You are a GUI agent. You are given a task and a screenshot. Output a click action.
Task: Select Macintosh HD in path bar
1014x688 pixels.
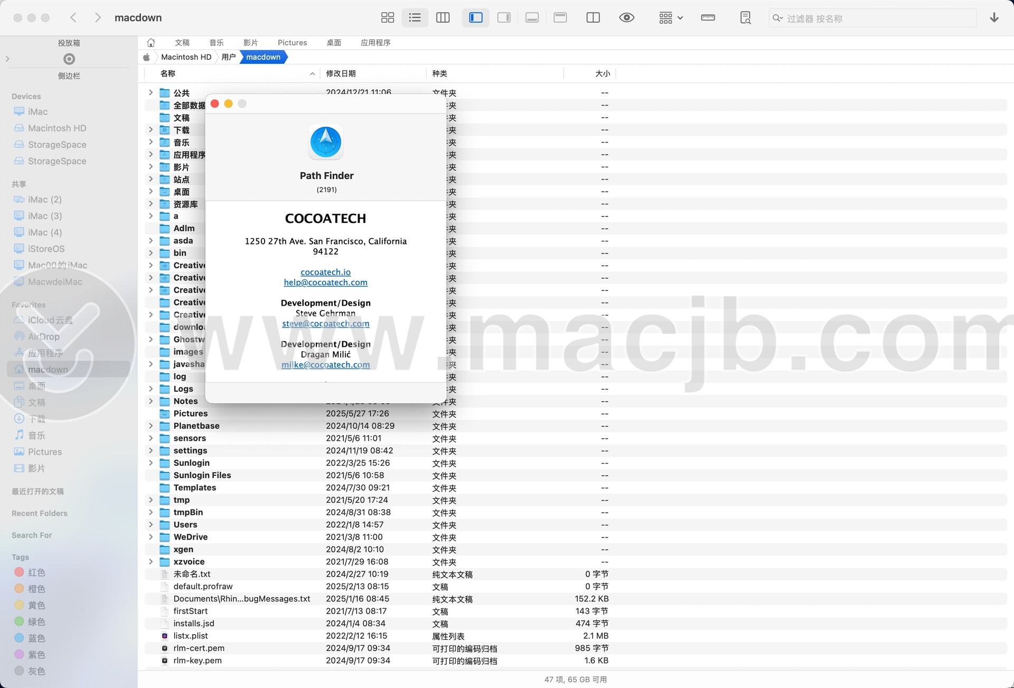tap(186, 57)
